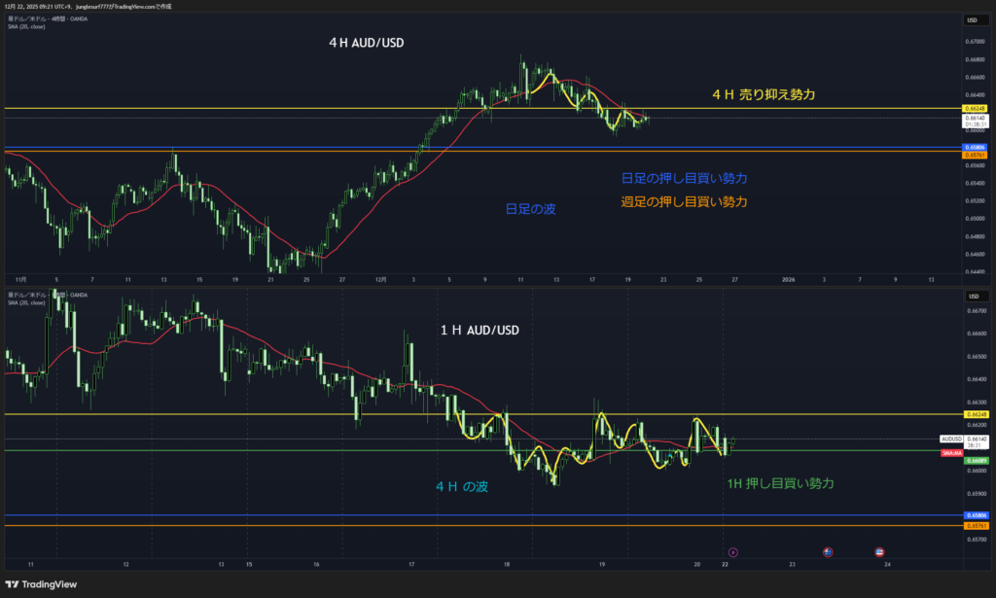Click the purple lightning event icon on timeline
The height and width of the screenshot is (598, 996).
tap(732, 551)
